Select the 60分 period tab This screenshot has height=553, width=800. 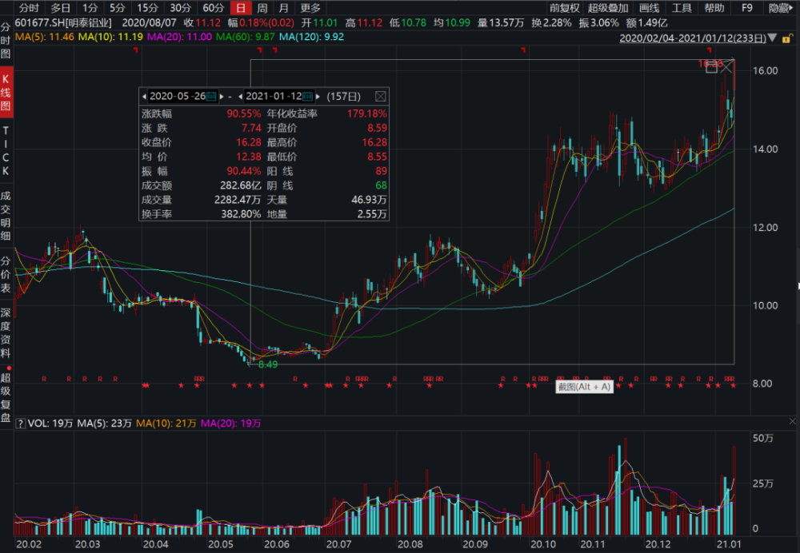pos(214,8)
